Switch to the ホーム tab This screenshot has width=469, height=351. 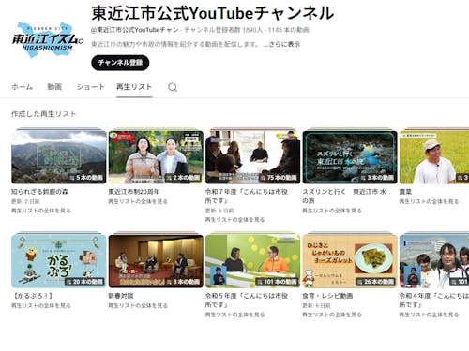[x=22, y=87]
